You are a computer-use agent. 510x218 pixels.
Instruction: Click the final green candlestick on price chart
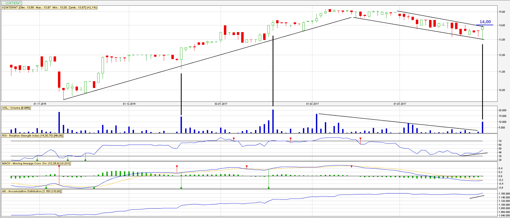[482, 28]
